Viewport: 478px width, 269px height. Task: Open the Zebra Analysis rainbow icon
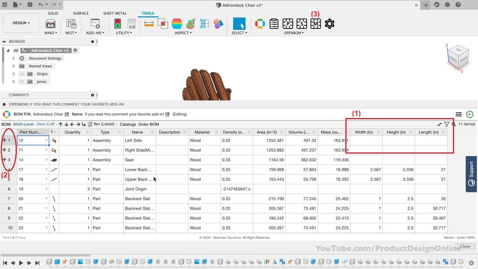(x=177, y=24)
